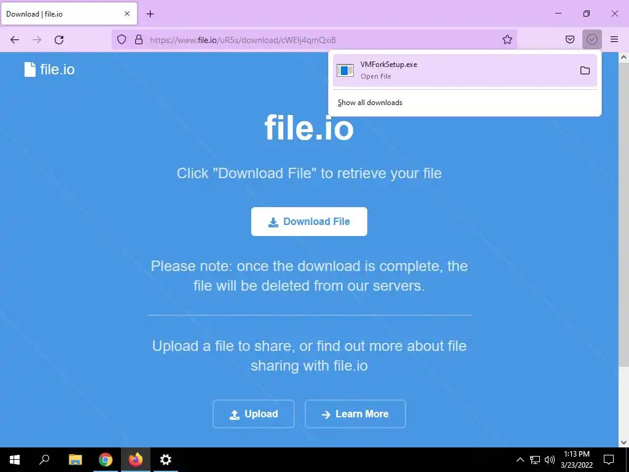Click the Learn More button

[355, 414]
